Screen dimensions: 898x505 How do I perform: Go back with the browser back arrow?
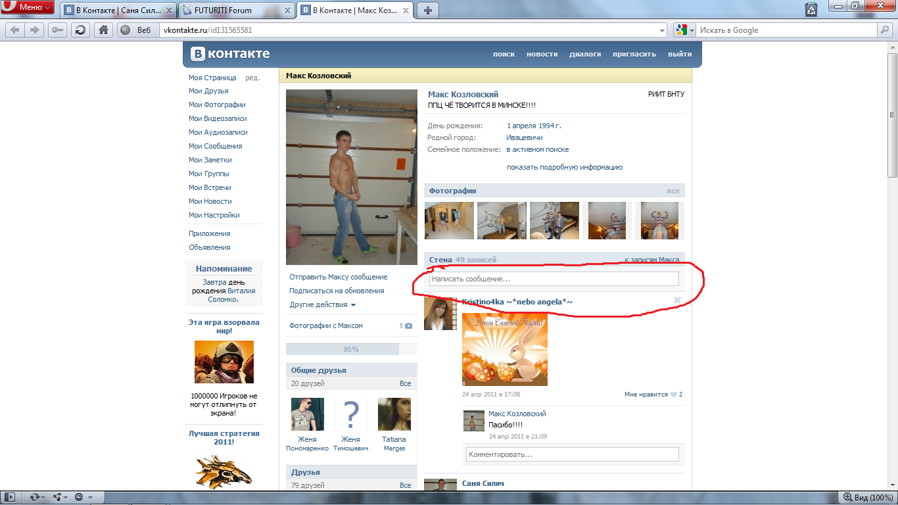14,30
